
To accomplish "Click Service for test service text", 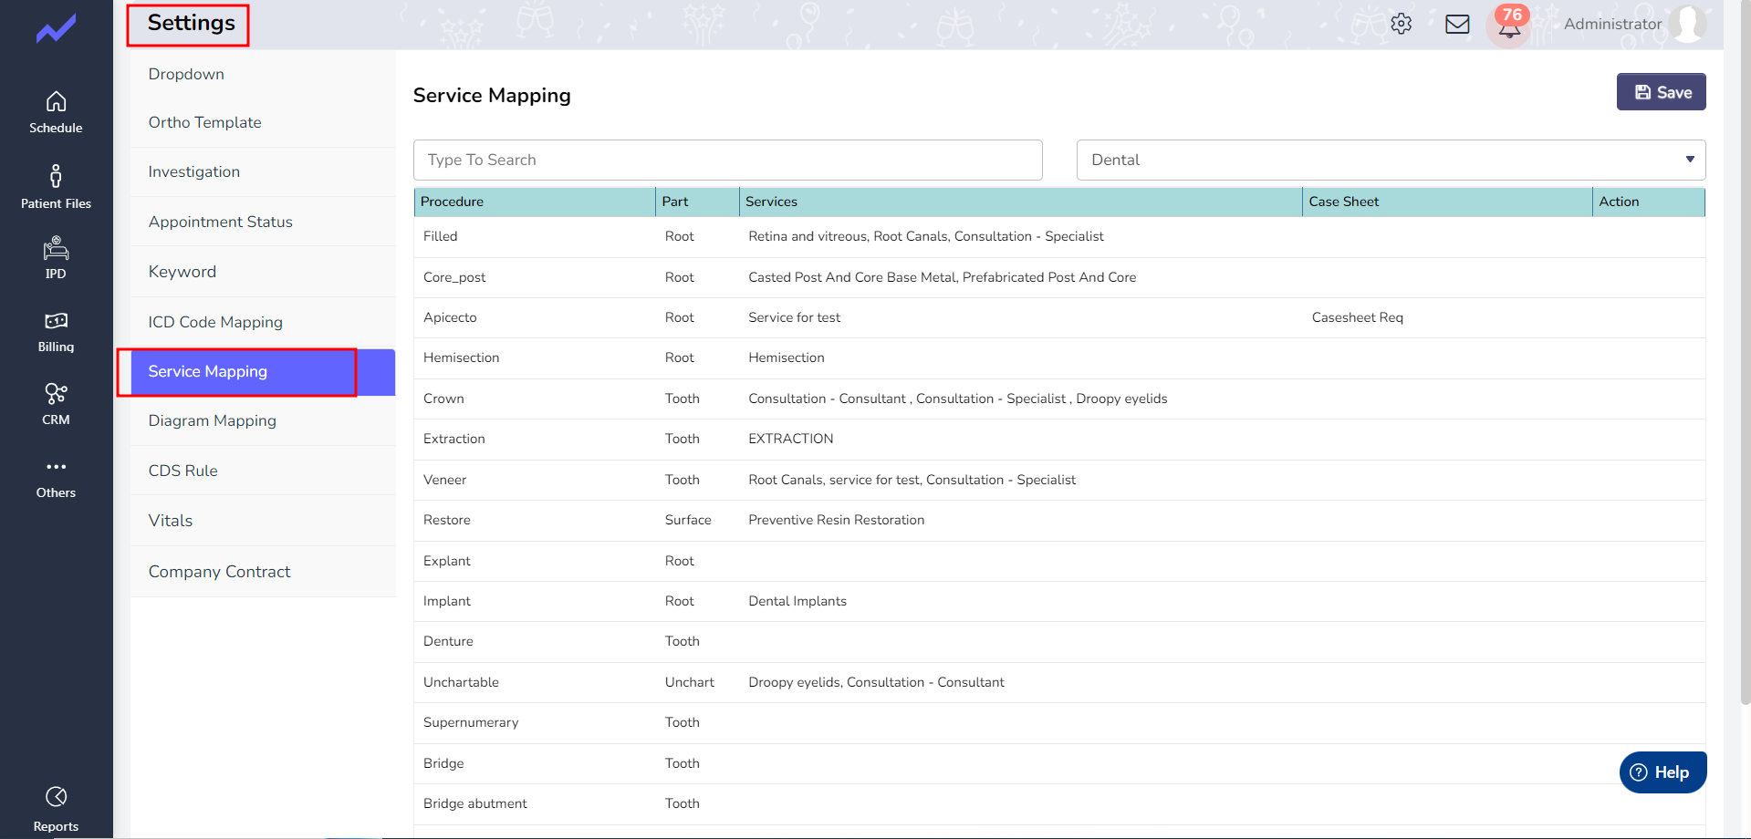I will click(x=794, y=317).
